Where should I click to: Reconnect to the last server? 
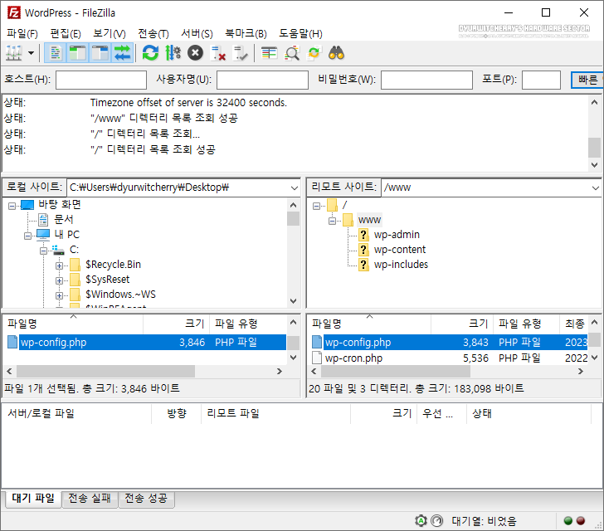coord(241,53)
